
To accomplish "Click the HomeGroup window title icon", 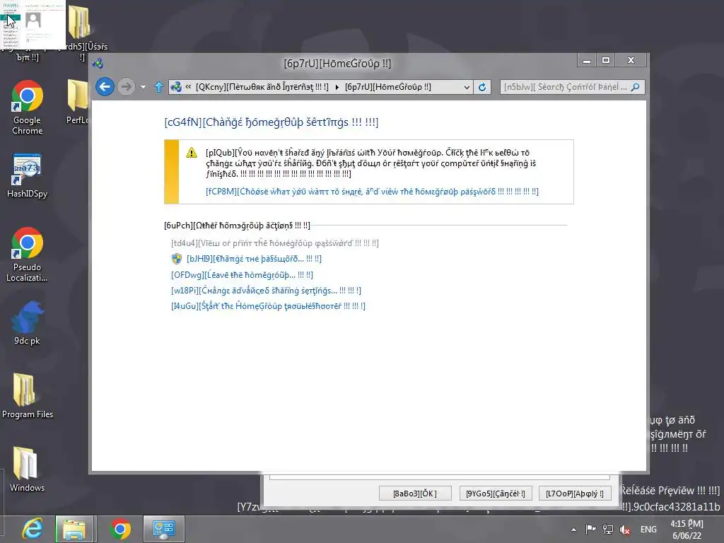I will 98,63.
